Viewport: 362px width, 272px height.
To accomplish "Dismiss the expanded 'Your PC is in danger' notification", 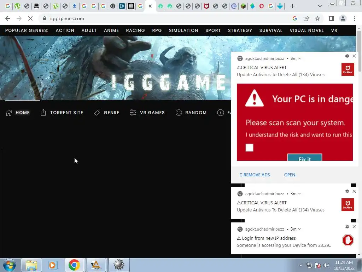I will tap(354, 56).
